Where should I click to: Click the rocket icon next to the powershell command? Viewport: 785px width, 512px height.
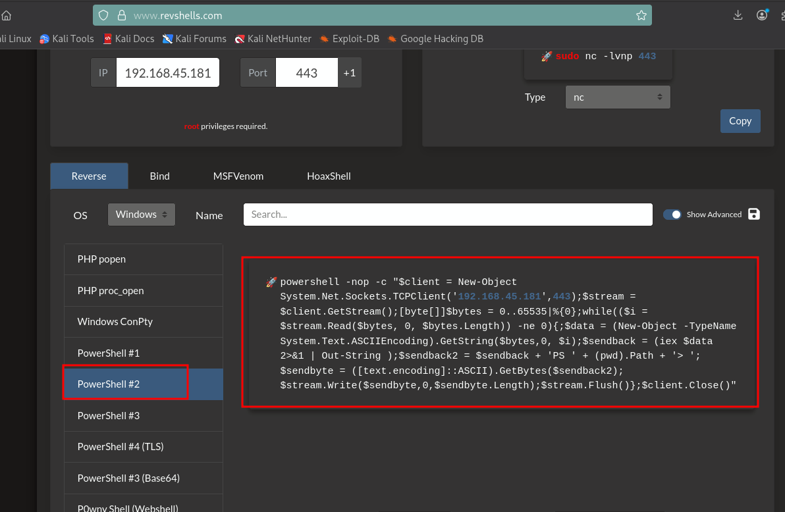click(271, 282)
